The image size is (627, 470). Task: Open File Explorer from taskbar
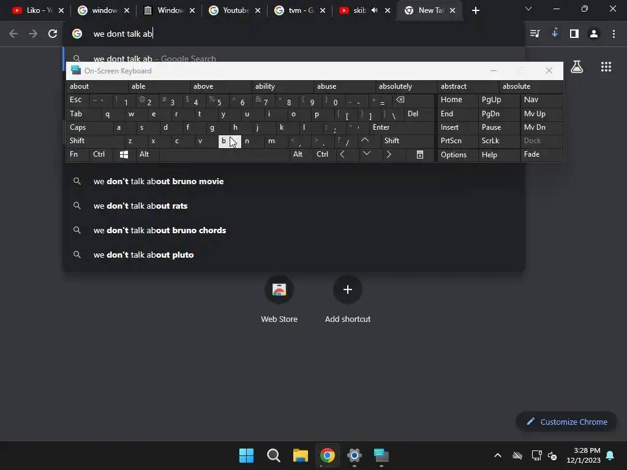point(300,455)
